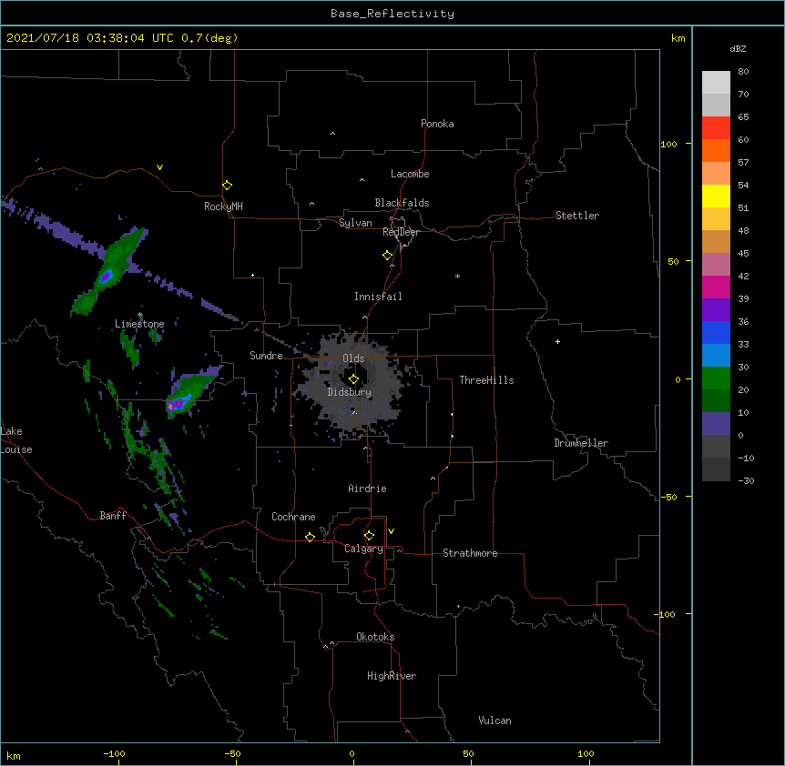The height and width of the screenshot is (766, 785).
Task: Click the Drumheller label
Action: [x=581, y=443]
